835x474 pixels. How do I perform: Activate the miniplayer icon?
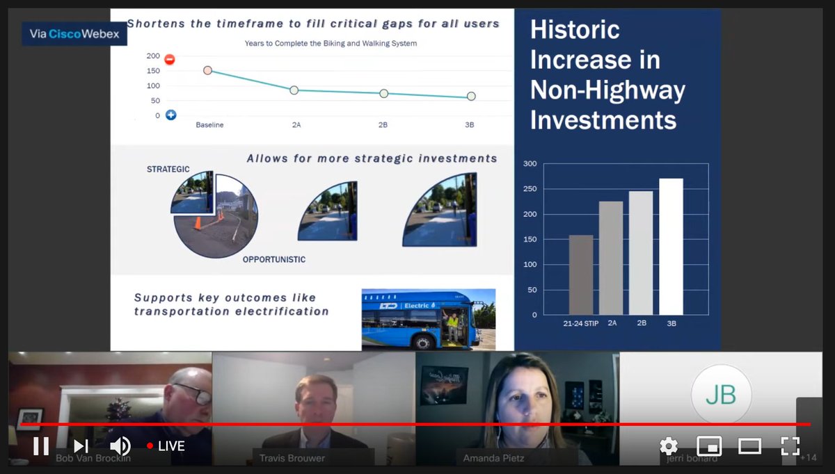coord(709,446)
